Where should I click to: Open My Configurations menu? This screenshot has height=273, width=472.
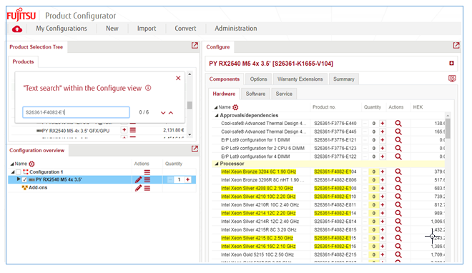pos(62,29)
